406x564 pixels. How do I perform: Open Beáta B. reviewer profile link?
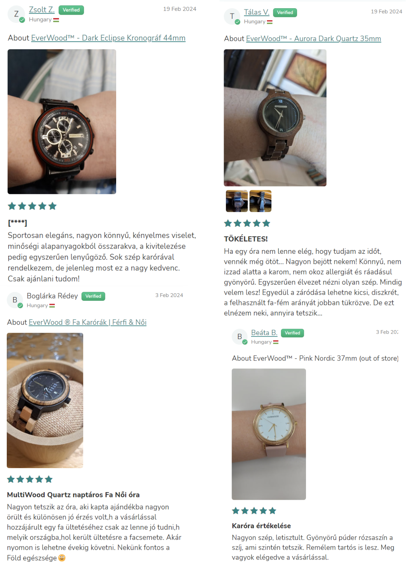(264, 333)
